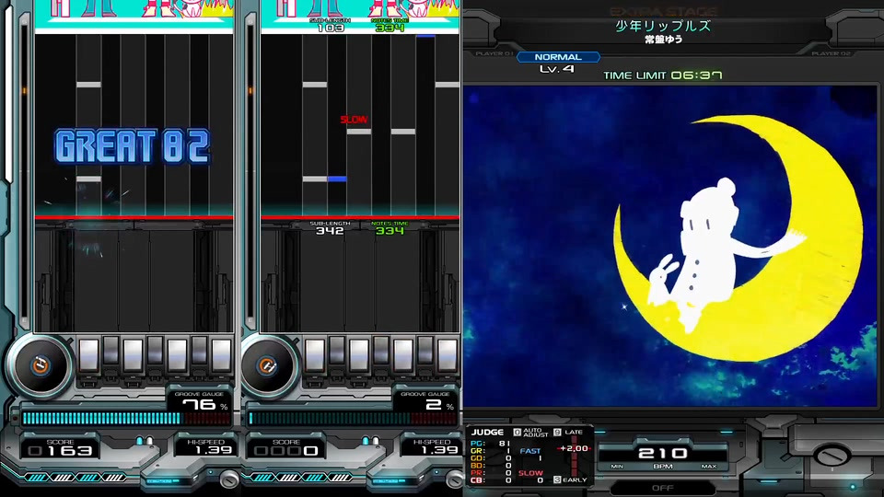Tap key 6 (black) on left player's keyboard
Viewport: 884px width, 497px height.
pyautogui.click(x=199, y=351)
